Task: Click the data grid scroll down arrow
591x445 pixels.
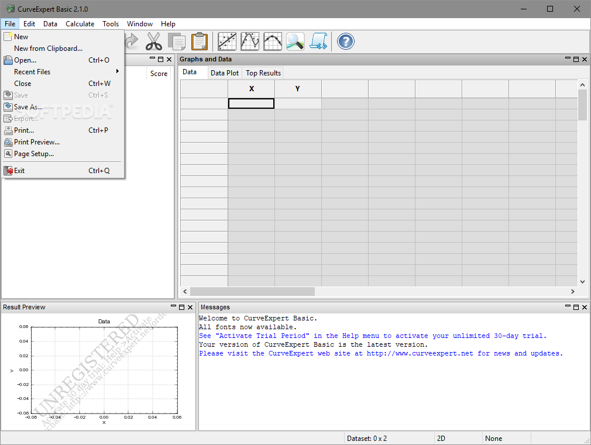Action: pos(582,281)
